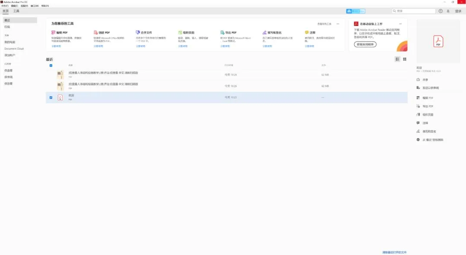This screenshot has width=466, height=255.
Task: Open the 文件 menu
Action: click(x=5, y=6)
